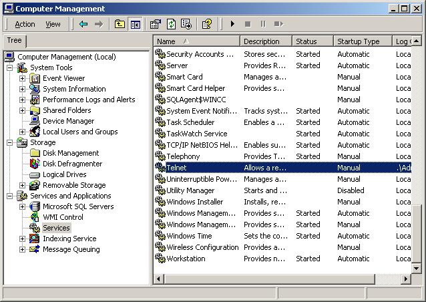
Task: Select the Tree tab
Action: pyautogui.click(x=14, y=40)
